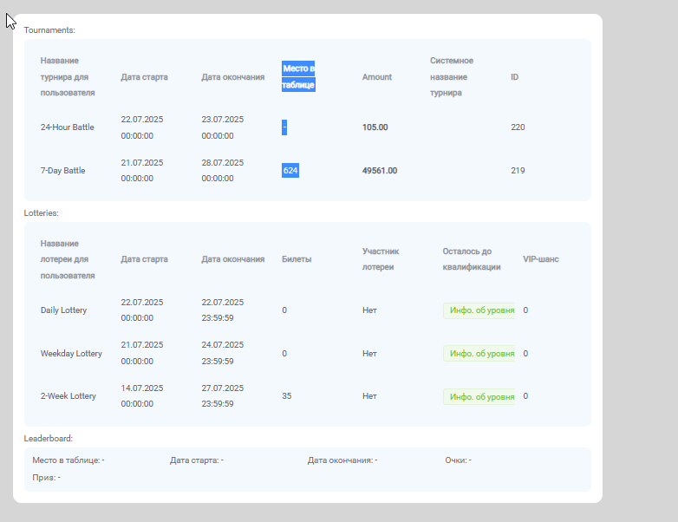Click the 2-Week Lottery level info button
Viewport: 678px width, 522px height.
479,396
